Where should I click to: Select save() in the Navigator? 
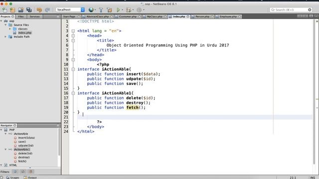pos(22,142)
